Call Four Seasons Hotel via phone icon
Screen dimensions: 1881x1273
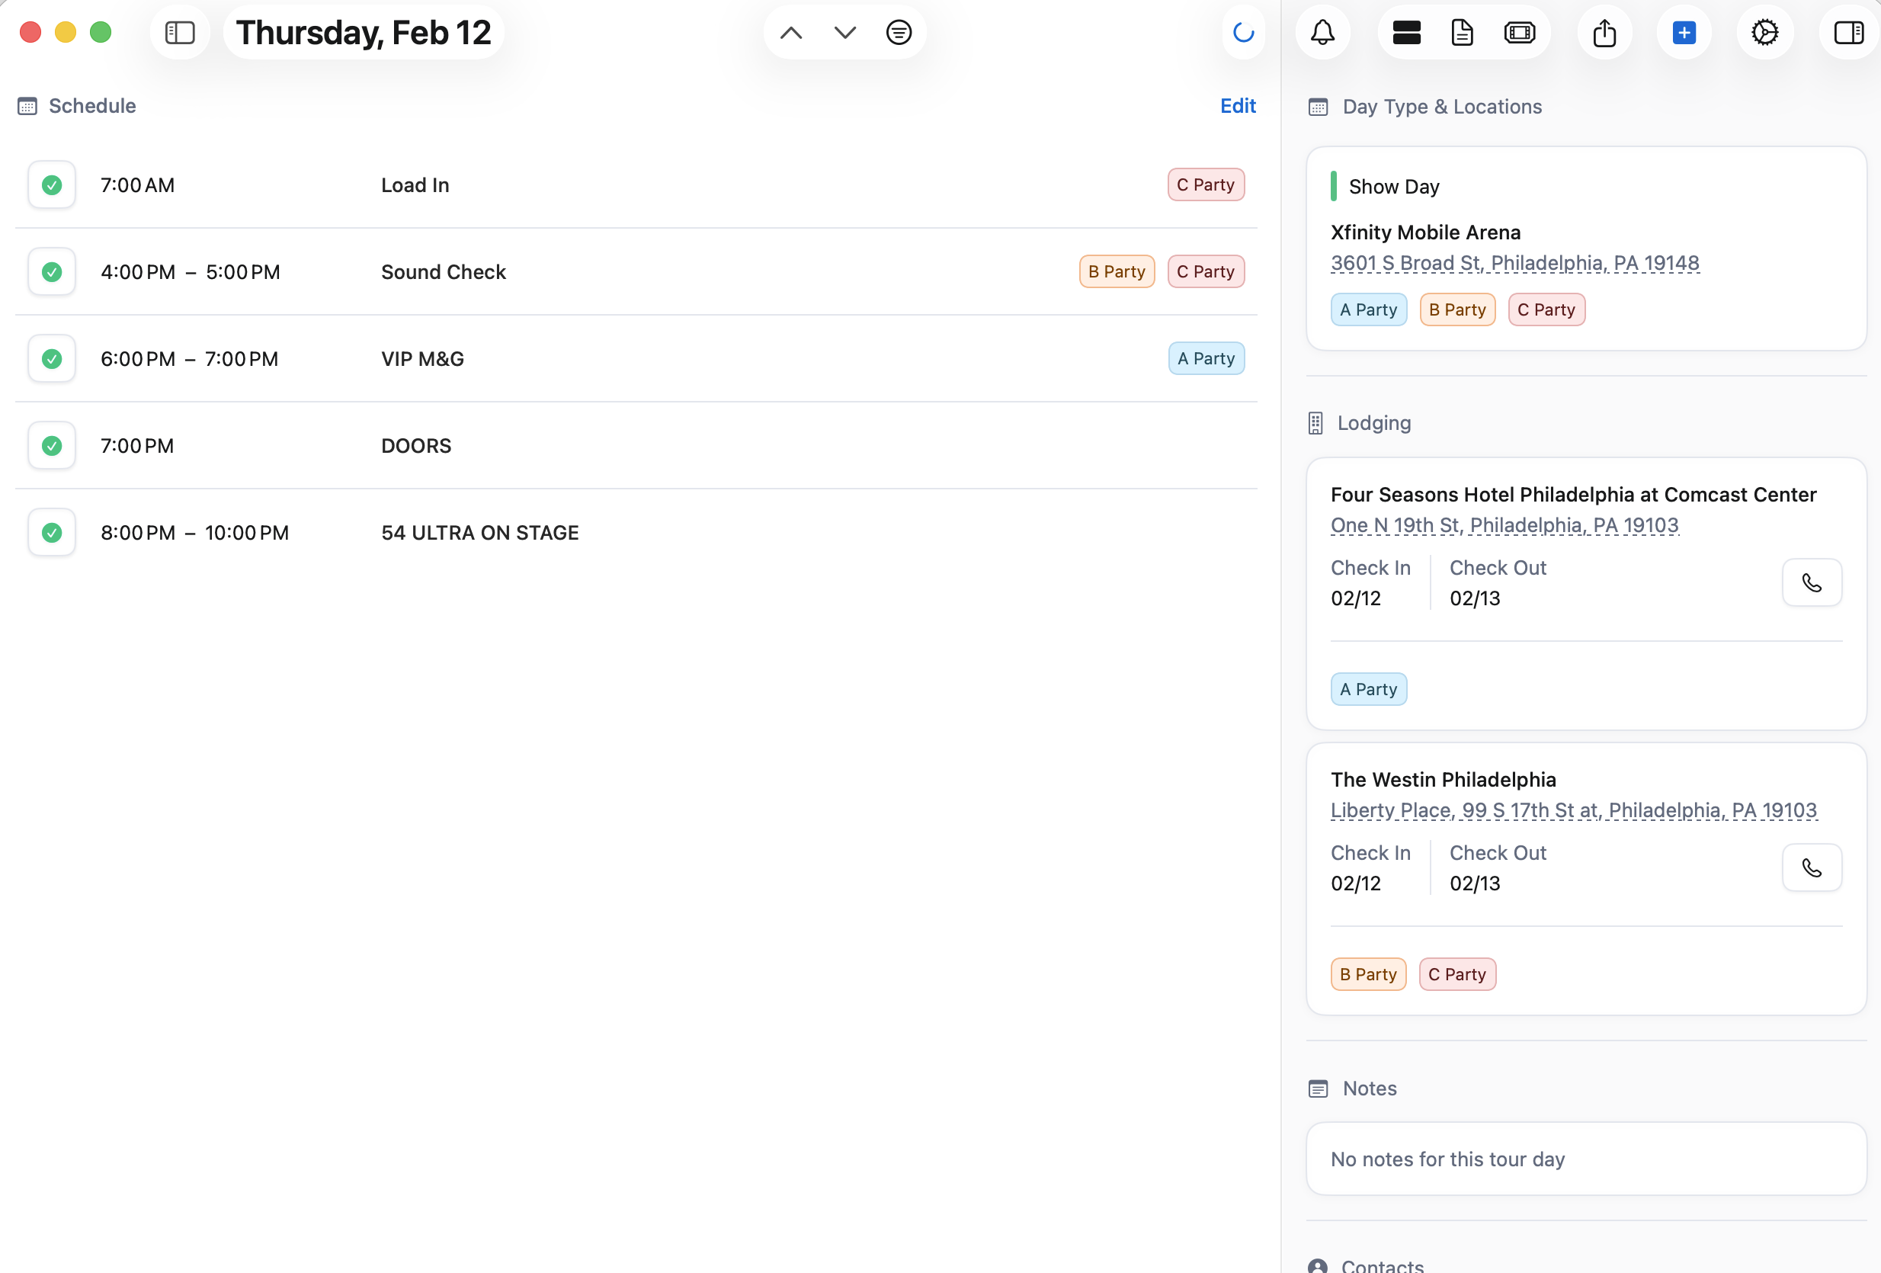point(1812,582)
